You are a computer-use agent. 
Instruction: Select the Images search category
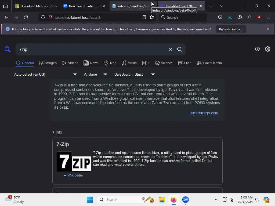(x=48, y=63)
